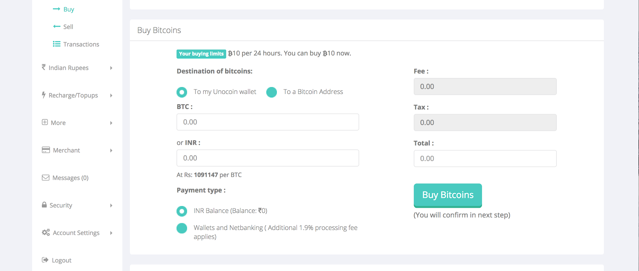Choose Wallets and Netbanking payment type
The image size is (639, 271).
point(182,228)
